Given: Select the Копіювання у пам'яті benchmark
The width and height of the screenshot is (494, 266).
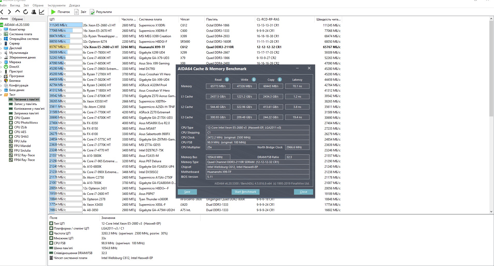Looking at the screenshot, I should [x=29, y=109].
